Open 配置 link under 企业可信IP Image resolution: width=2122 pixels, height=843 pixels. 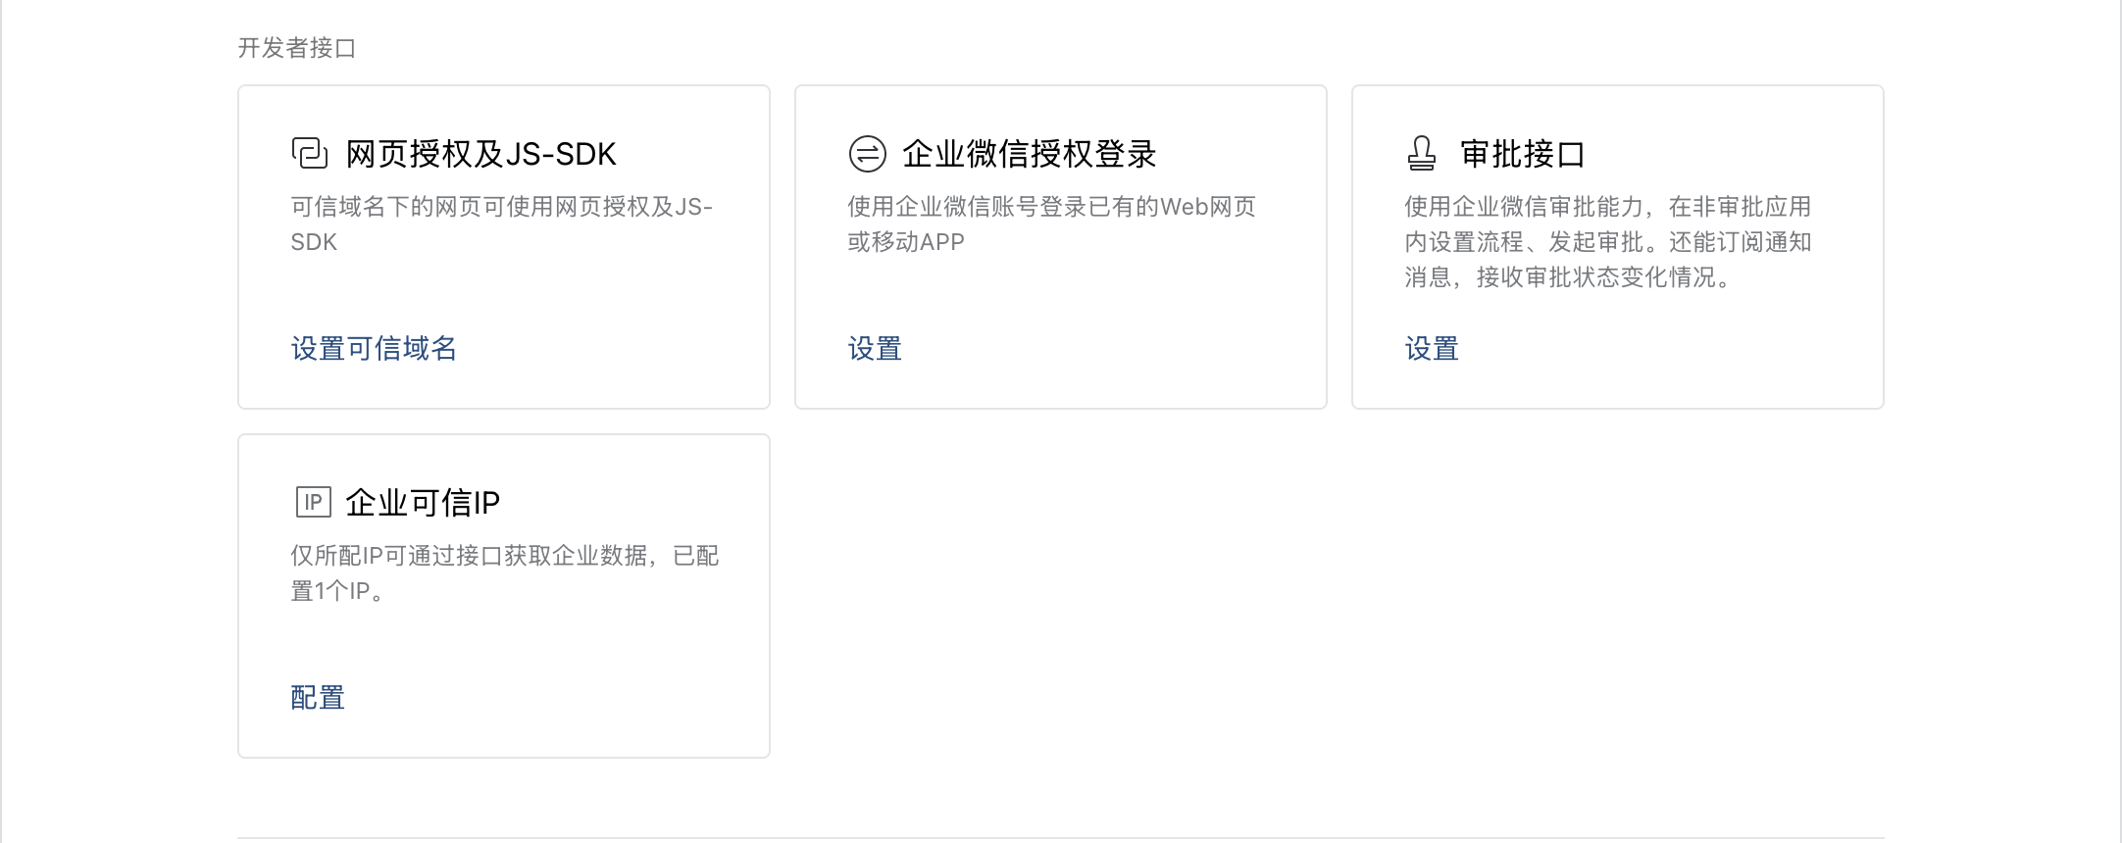coord(318,698)
